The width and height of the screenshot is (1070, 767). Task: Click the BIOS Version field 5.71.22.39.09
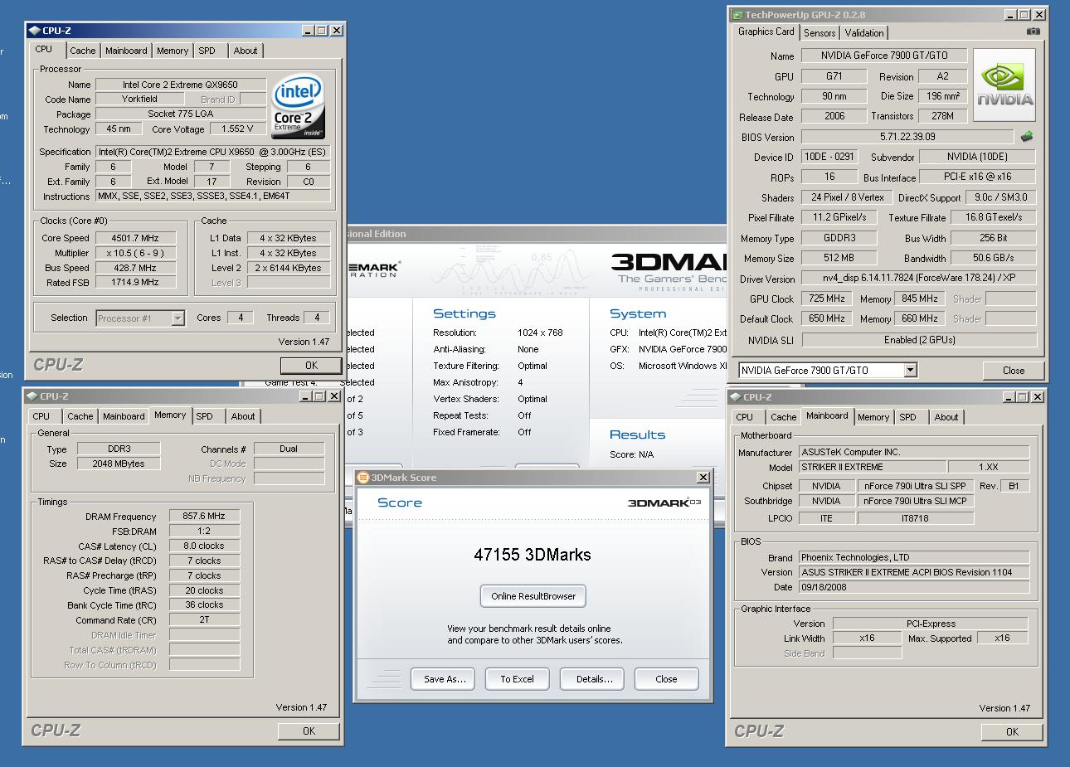pos(907,137)
